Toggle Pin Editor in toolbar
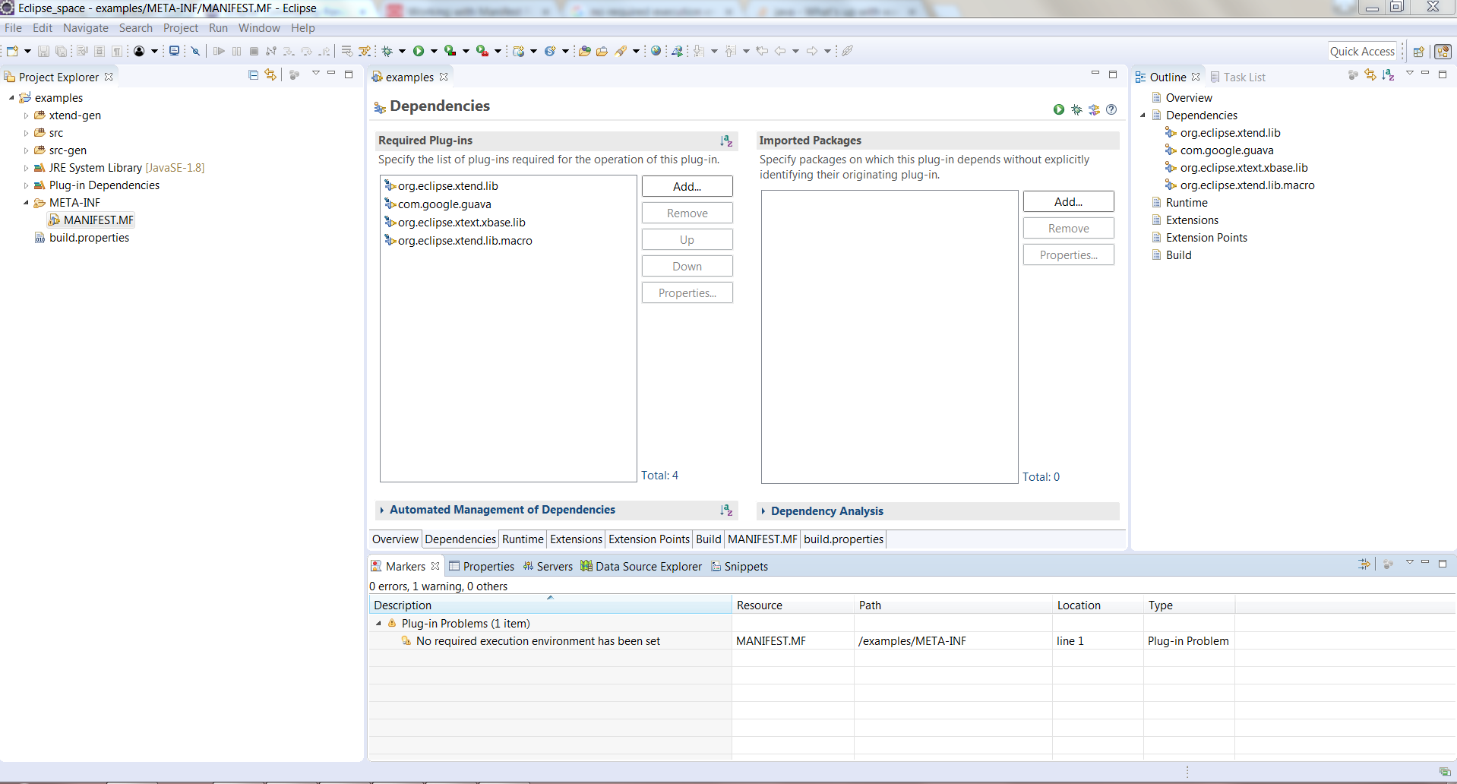Screen dimensions: 1457x784 click(847, 51)
